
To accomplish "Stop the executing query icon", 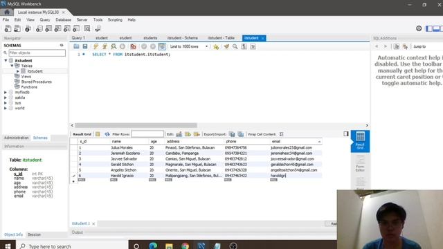I will (x=123, y=46).
